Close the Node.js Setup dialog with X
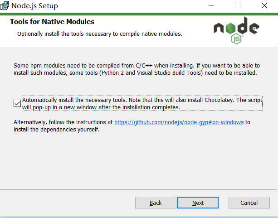Image resolution: width=278 pixels, height=218 pixels. coord(264,5)
